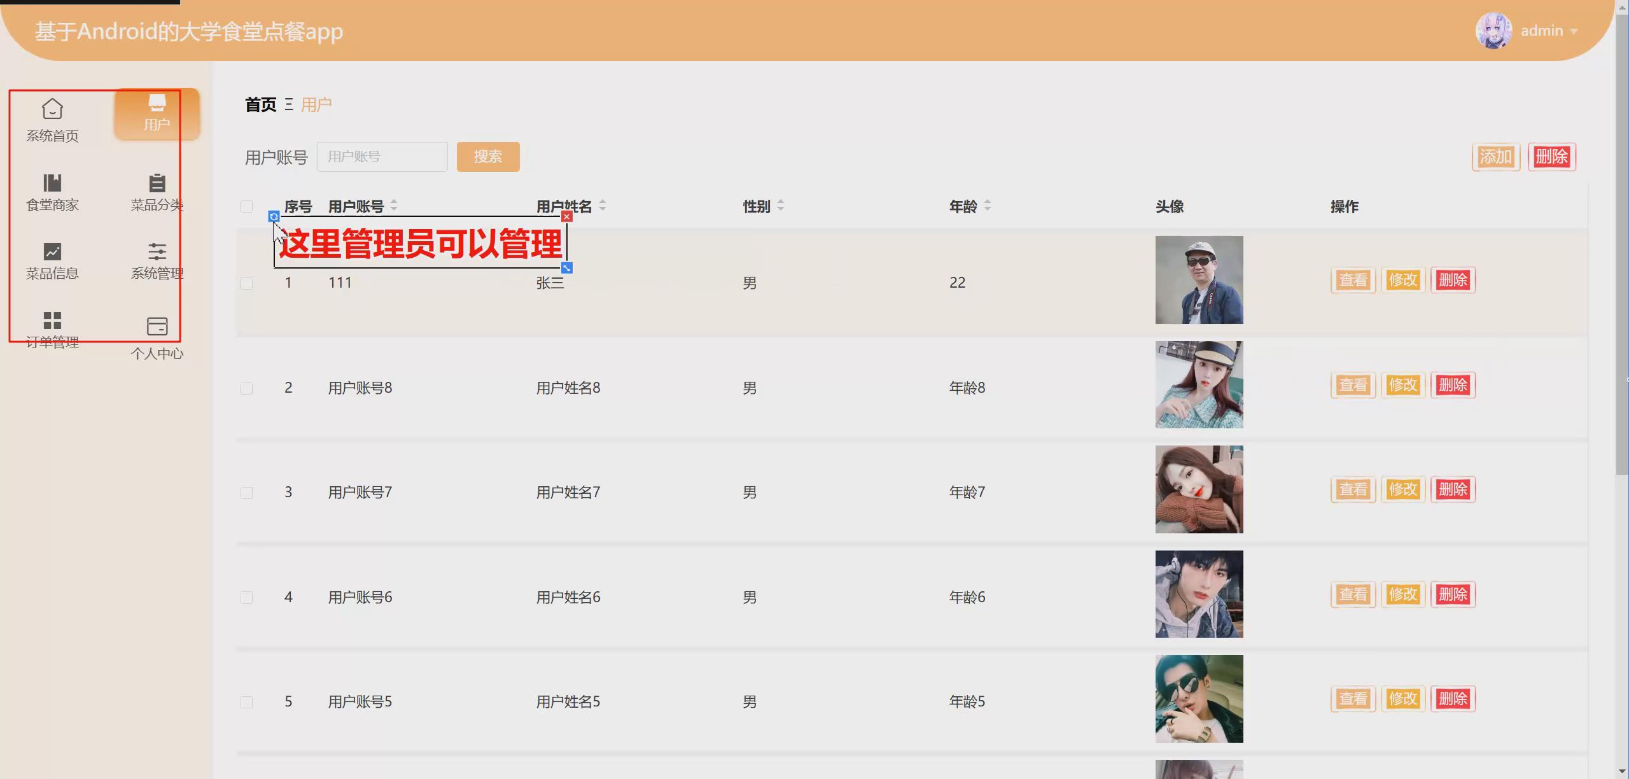
Task: Click the scrollbar down arrow
Action: [1622, 772]
